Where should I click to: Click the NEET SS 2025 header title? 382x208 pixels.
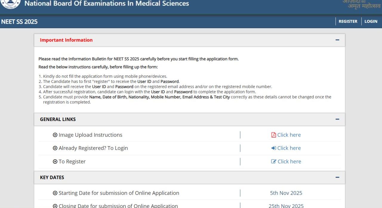pos(19,21)
